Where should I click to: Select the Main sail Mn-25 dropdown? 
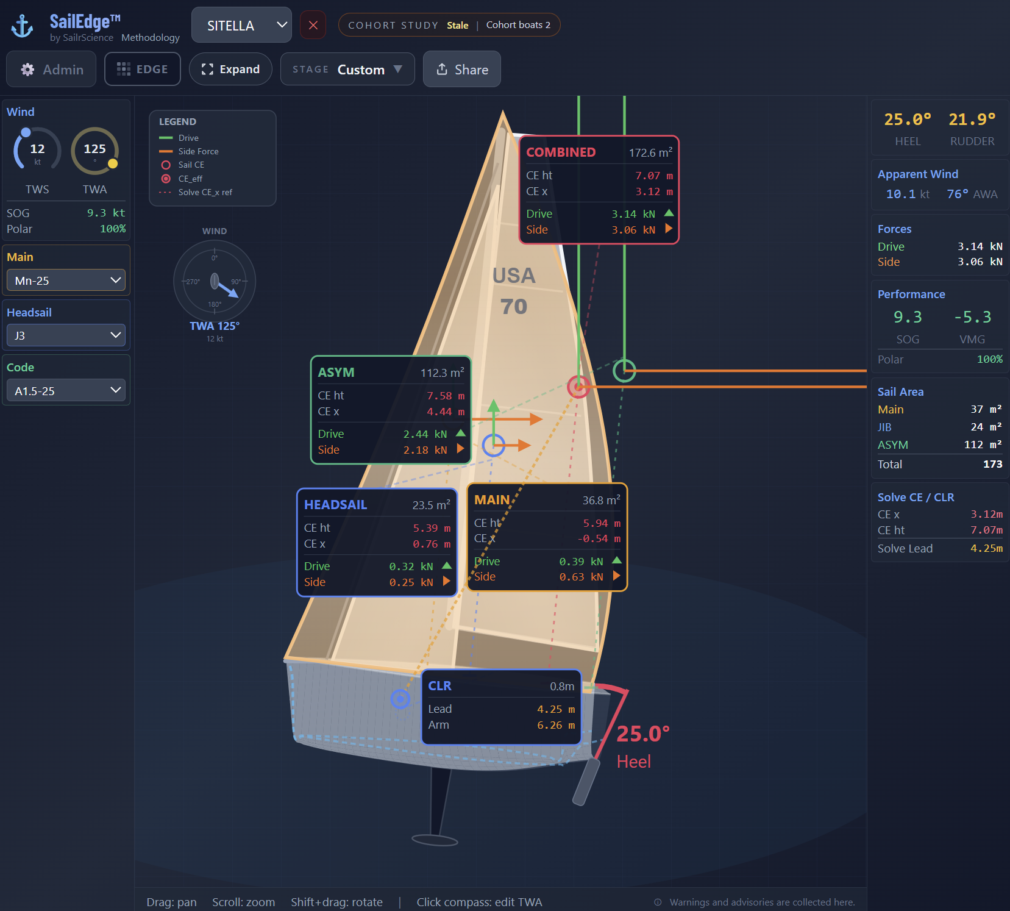[x=66, y=280]
